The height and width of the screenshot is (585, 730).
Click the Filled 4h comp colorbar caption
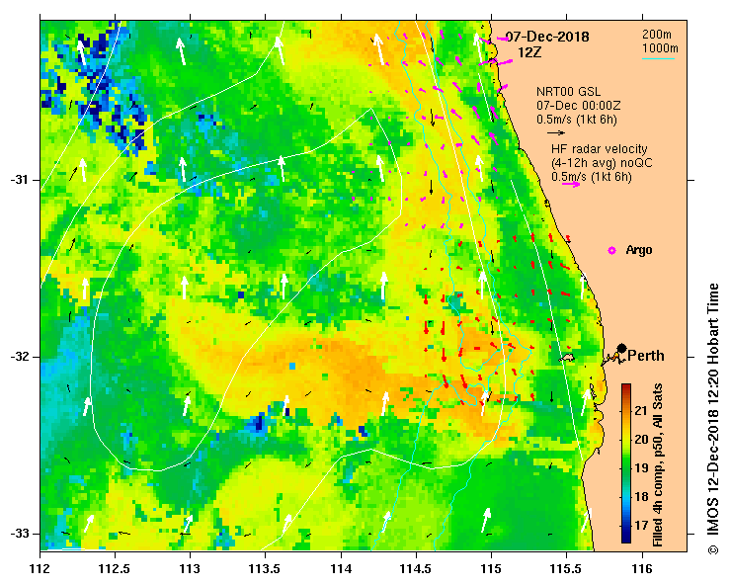tap(658, 464)
